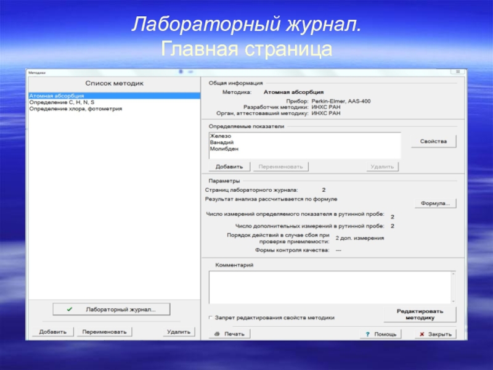Click the 'Печать' button with printer icon
Viewport: 493px width, 370px height.
tap(229, 334)
